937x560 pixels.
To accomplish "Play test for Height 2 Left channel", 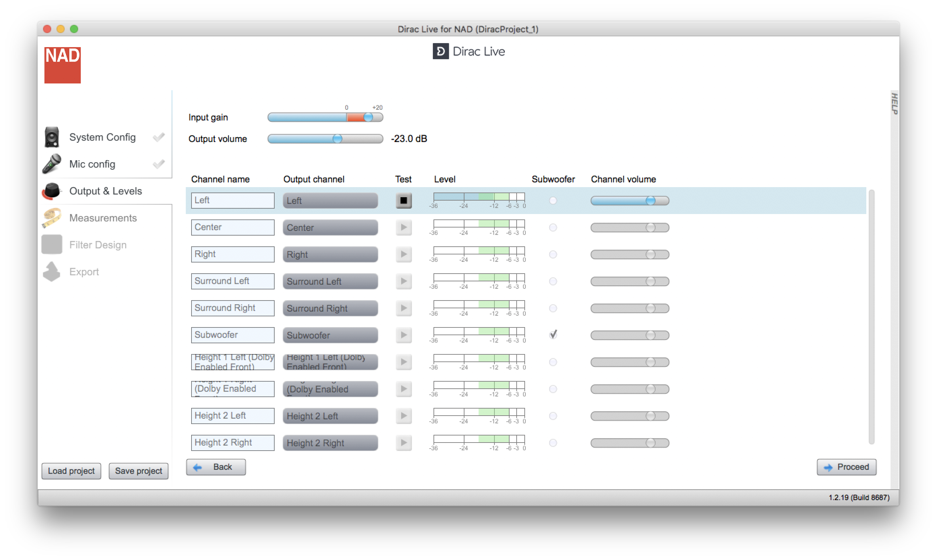I will pyautogui.click(x=404, y=416).
